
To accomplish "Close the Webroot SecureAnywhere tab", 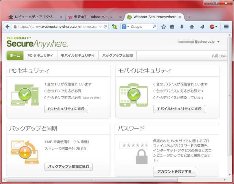I will pyautogui.click(x=180, y=17).
